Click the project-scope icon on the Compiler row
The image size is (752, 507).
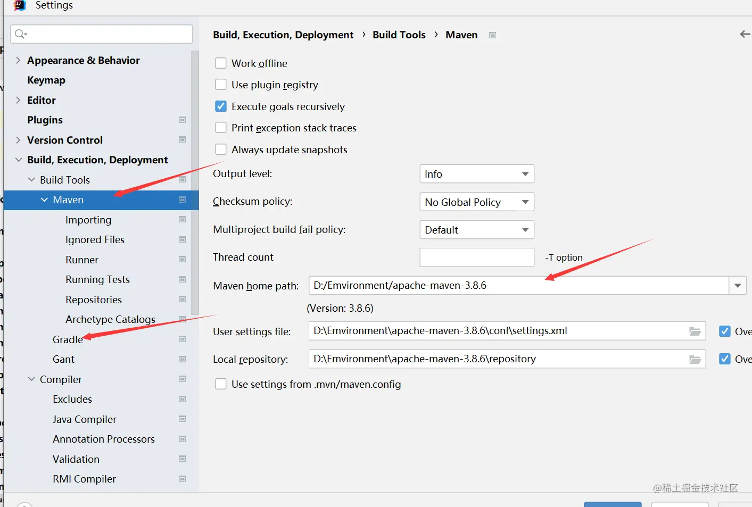(183, 379)
